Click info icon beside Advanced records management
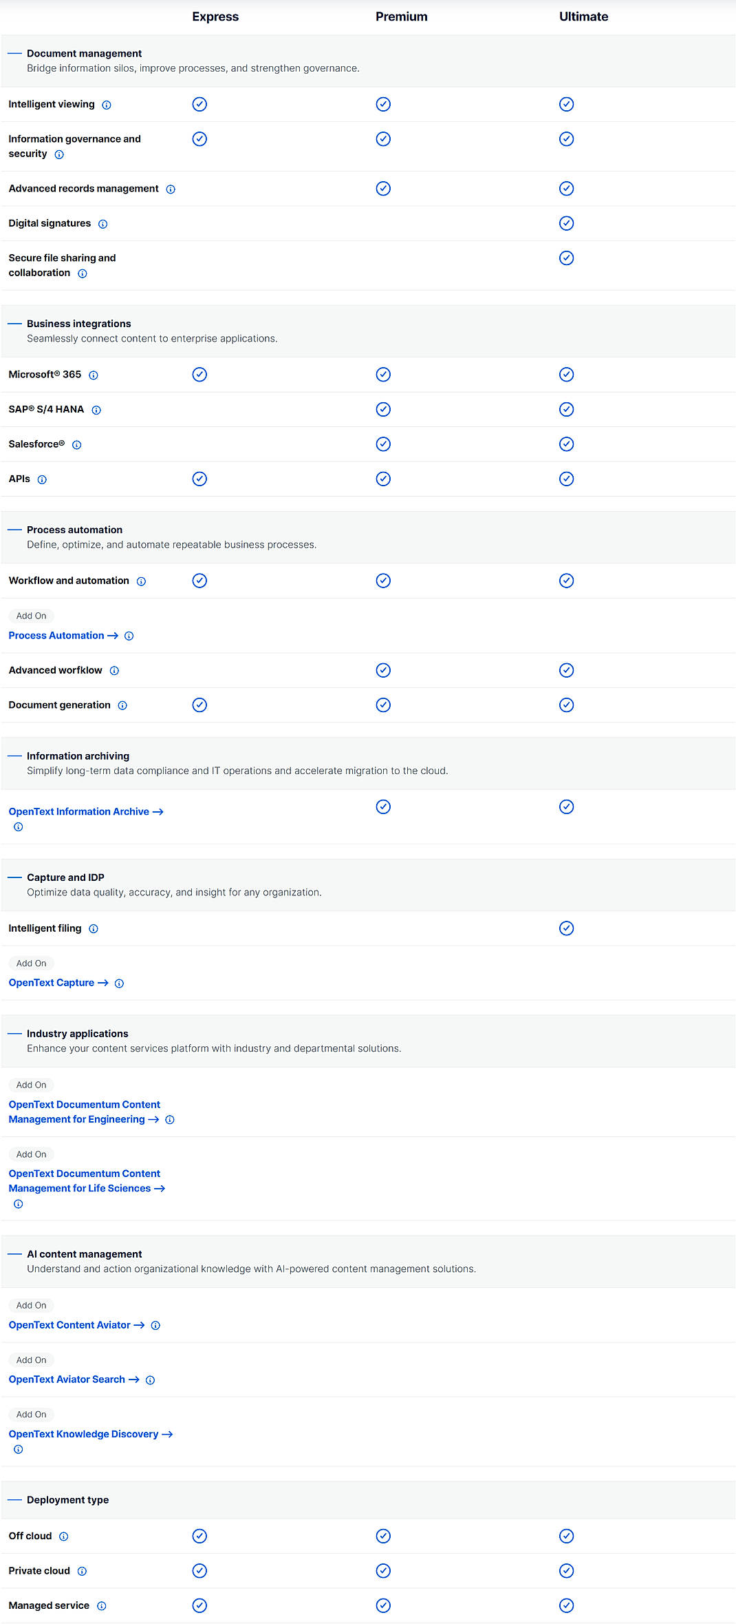Viewport: 736px width, 1624px height. tap(171, 189)
